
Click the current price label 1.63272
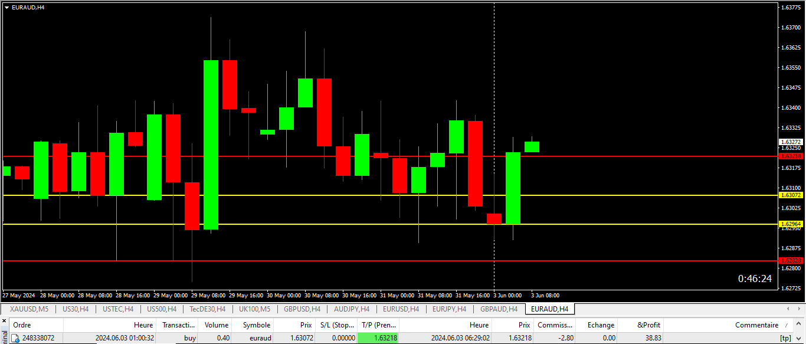click(791, 142)
